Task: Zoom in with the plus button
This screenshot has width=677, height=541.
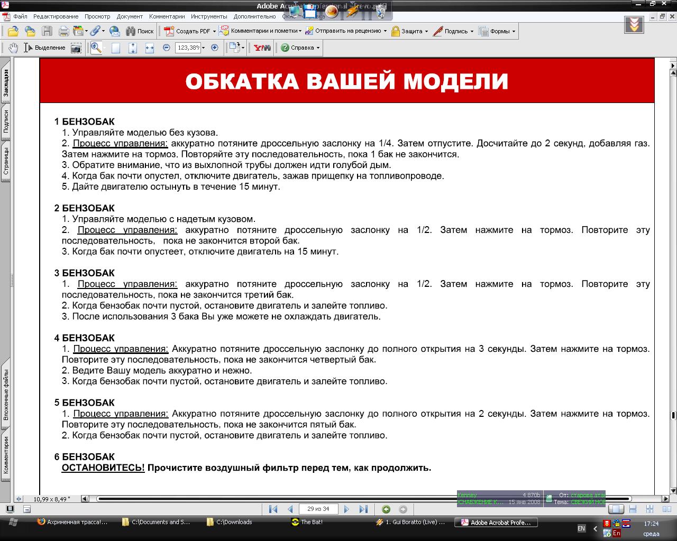Action: coord(215,48)
